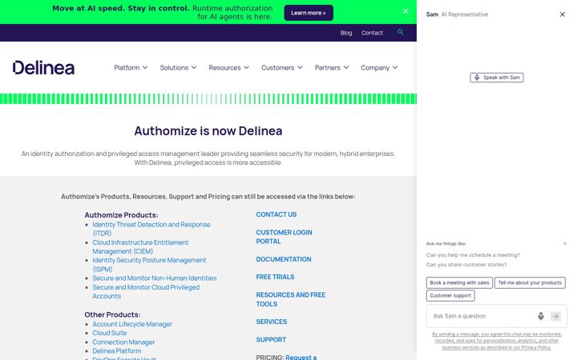Expand the Partners menu

point(332,67)
